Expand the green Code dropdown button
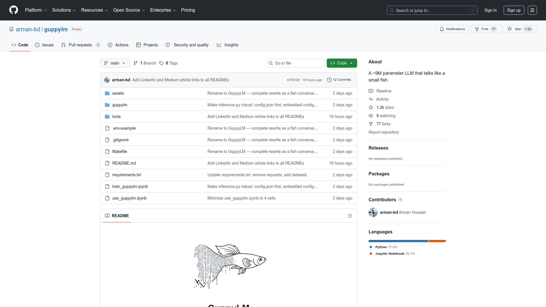The width and height of the screenshot is (546, 307). pos(342,63)
